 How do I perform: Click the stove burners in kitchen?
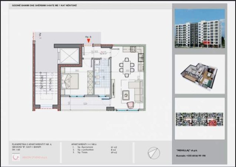click(133, 49)
